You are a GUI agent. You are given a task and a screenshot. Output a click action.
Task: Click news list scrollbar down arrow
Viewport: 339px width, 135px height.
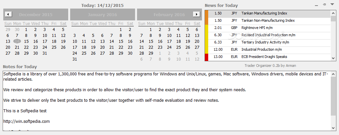[333, 58]
